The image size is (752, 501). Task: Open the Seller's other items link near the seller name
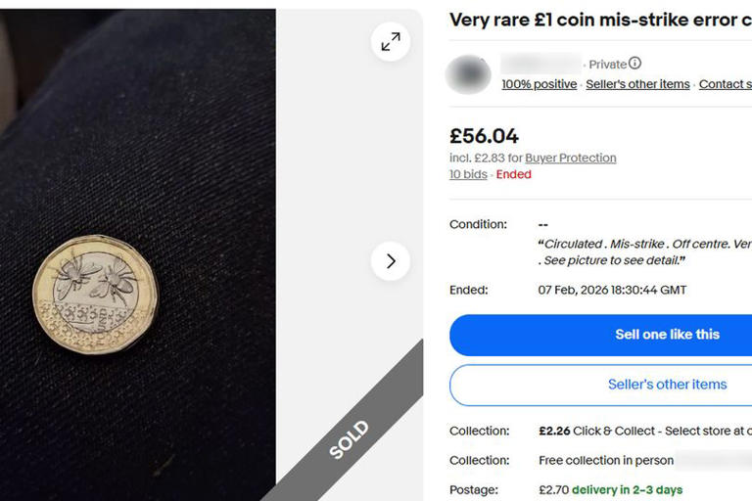pos(637,84)
